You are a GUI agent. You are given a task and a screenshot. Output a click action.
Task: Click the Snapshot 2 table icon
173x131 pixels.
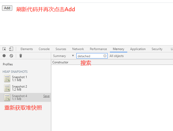pos(7,88)
